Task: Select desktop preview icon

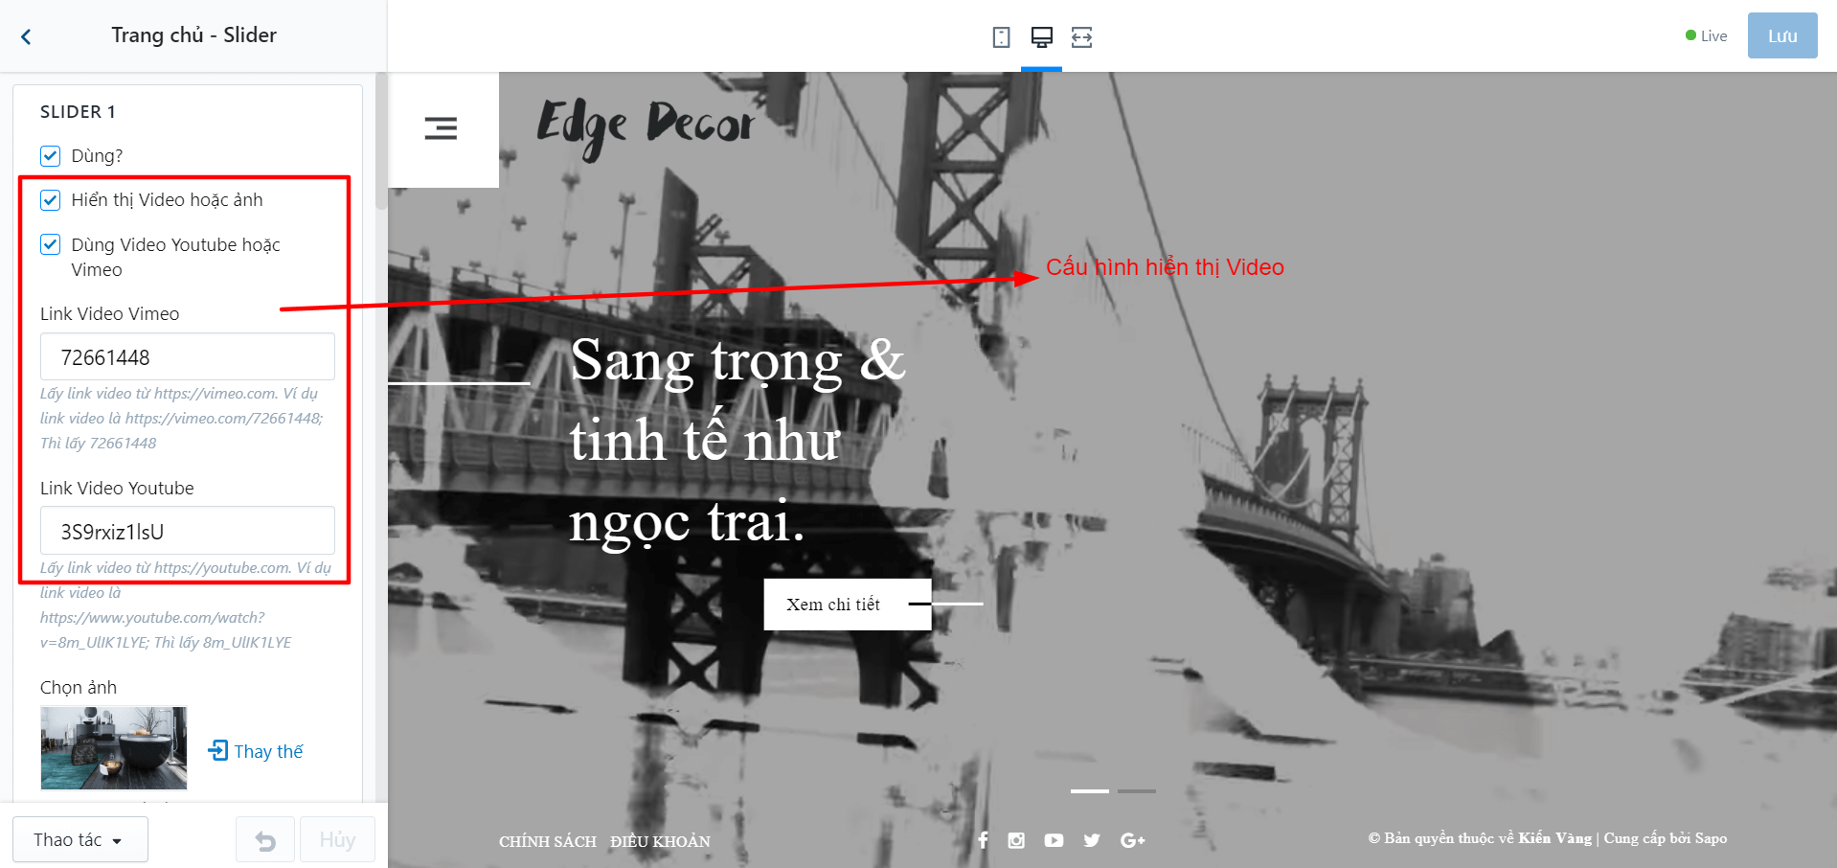Action: click(1041, 37)
